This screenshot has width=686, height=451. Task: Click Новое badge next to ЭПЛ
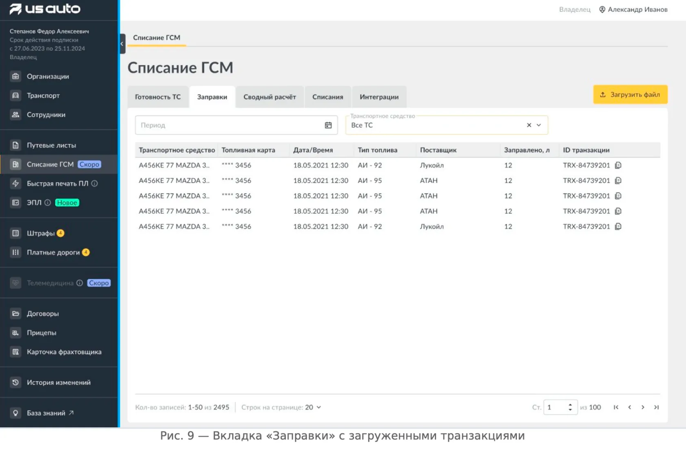[x=67, y=203]
